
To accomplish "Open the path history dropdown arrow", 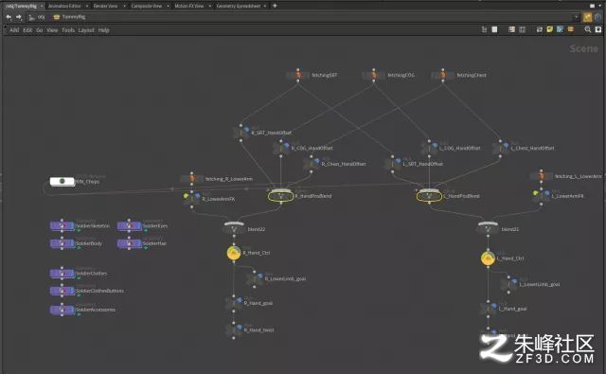I will [577, 17].
